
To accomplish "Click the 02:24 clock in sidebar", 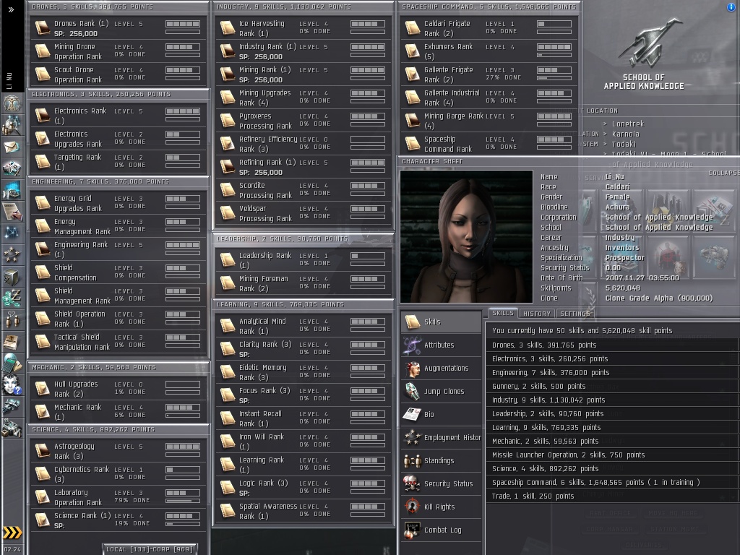I will coord(12,549).
